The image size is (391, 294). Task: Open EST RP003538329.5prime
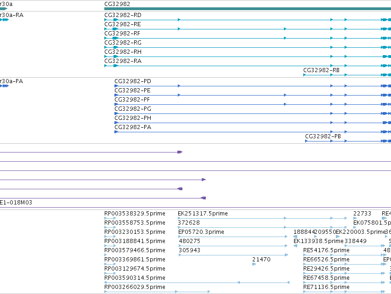pyautogui.click(x=135, y=214)
